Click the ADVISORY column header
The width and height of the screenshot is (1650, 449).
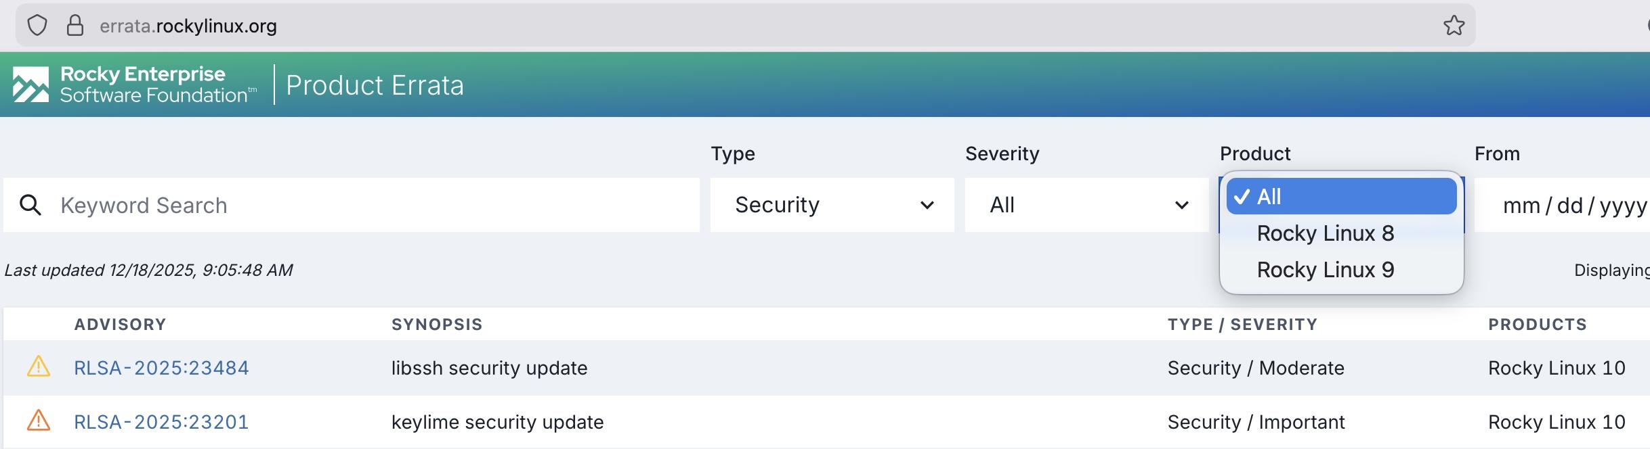[x=120, y=325]
